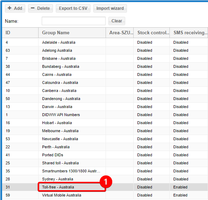
Task: Sort by Group Name column header
Action: [x=72, y=33]
